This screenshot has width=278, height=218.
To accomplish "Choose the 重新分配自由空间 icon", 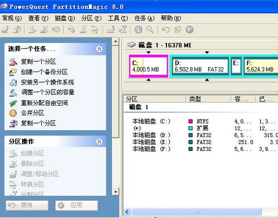I will pos(13,103).
